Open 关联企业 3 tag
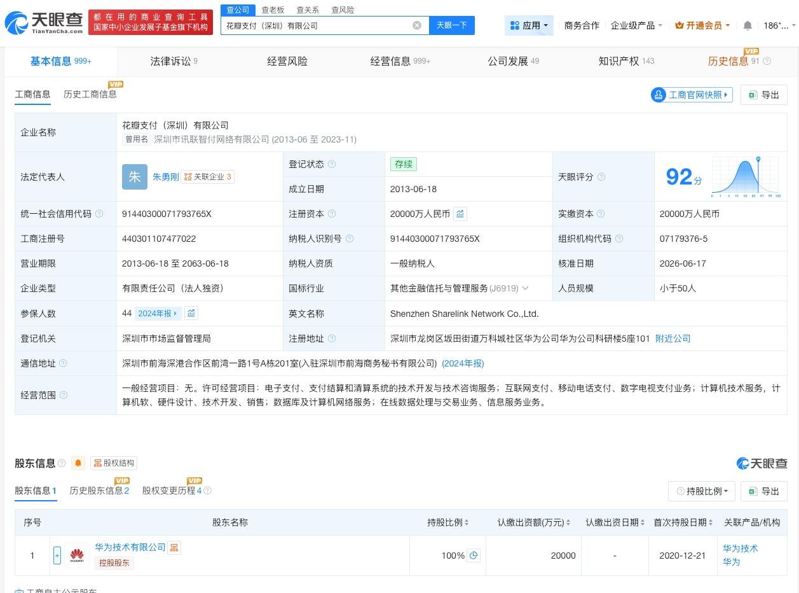 [208, 177]
